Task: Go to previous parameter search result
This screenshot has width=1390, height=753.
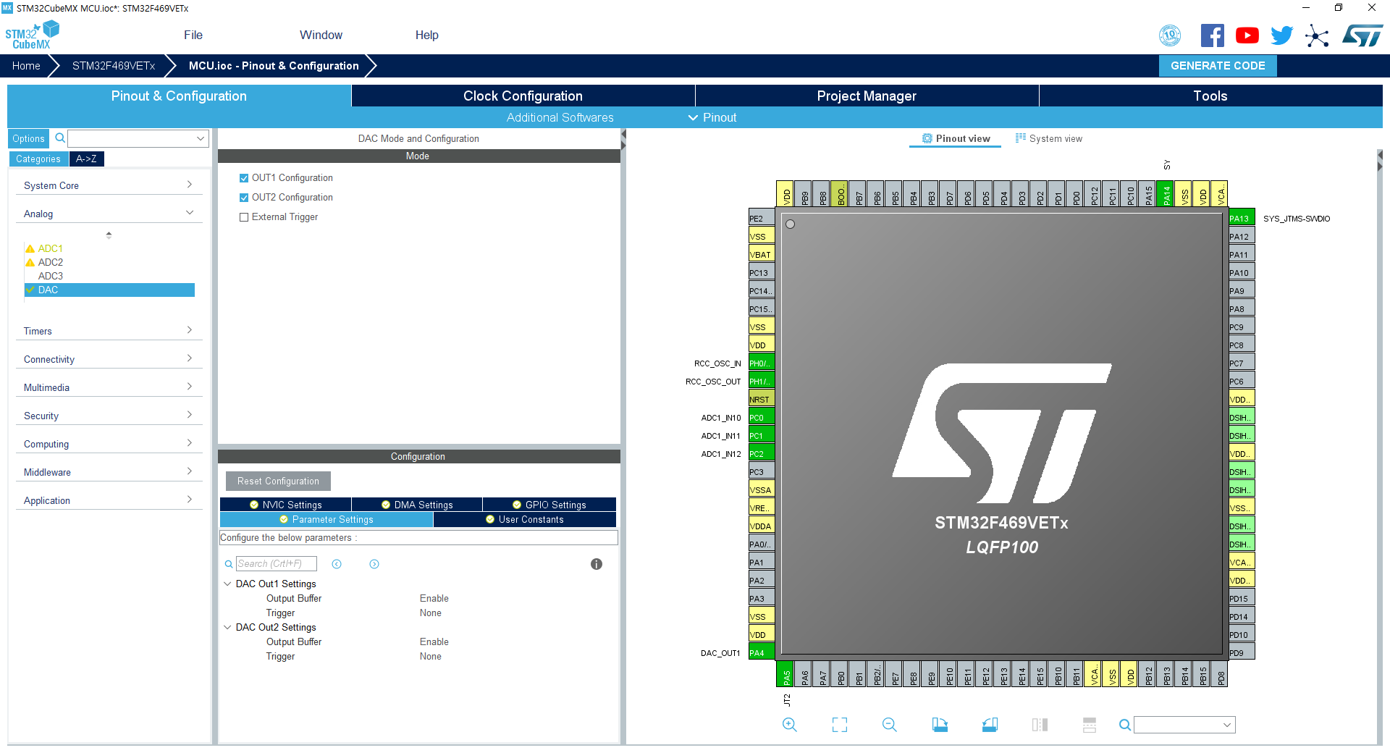Action: tap(337, 564)
